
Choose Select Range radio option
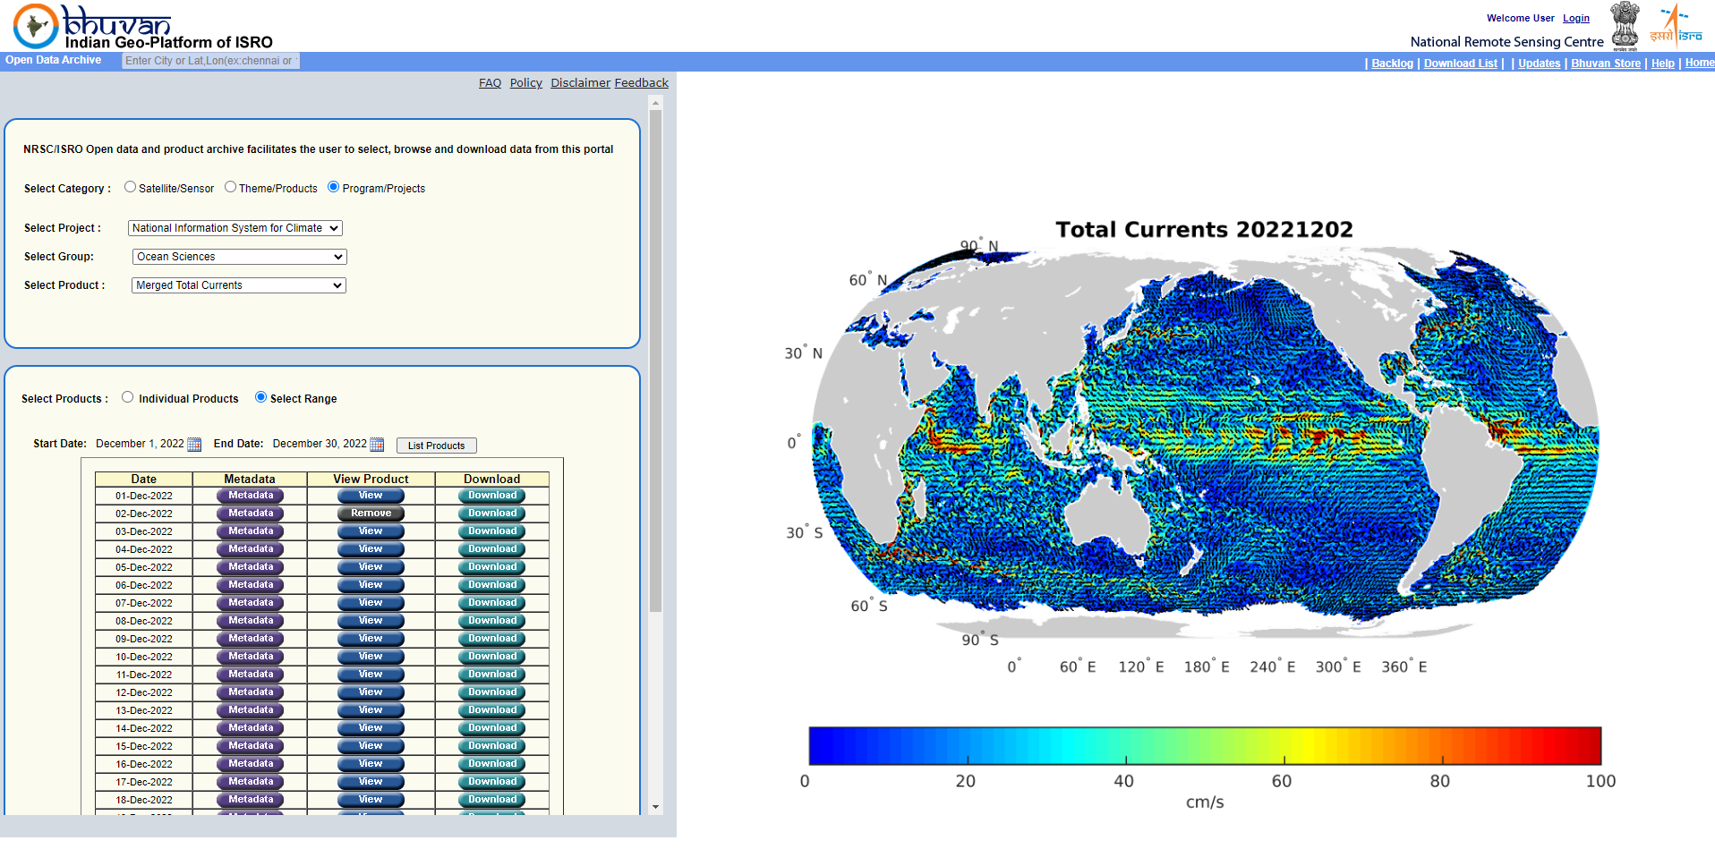(260, 397)
